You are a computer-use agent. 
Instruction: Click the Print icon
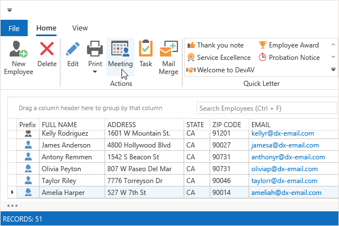[95, 49]
